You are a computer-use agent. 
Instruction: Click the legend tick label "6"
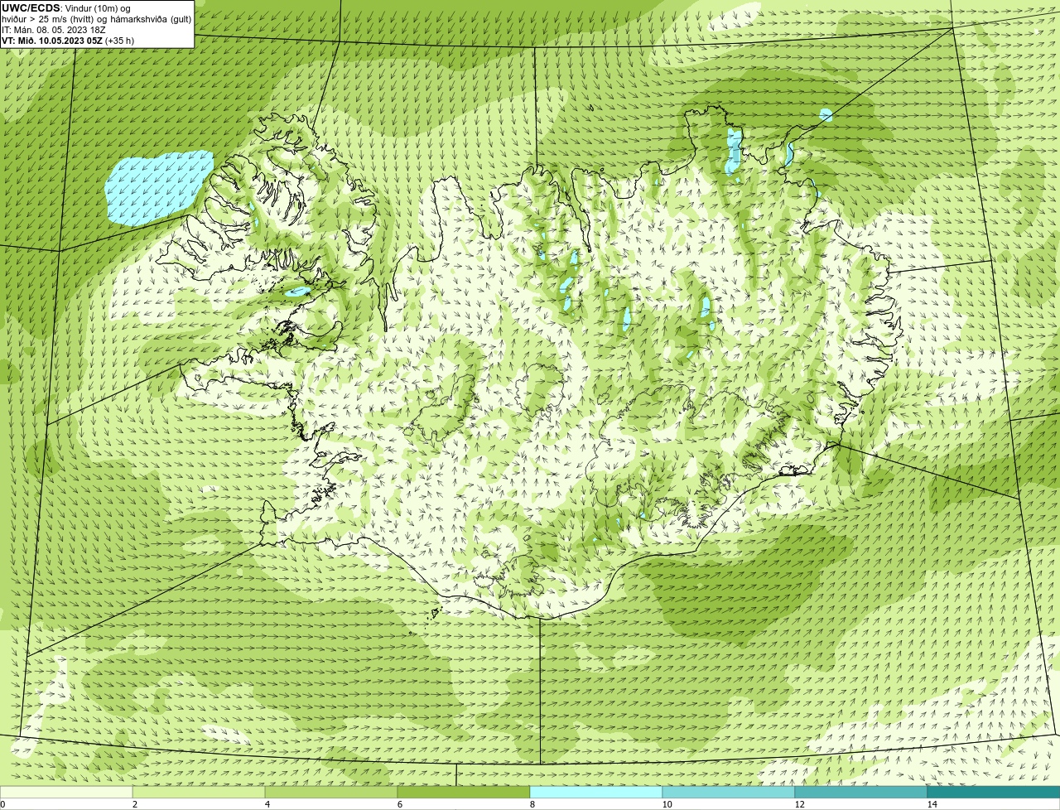click(x=400, y=804)
